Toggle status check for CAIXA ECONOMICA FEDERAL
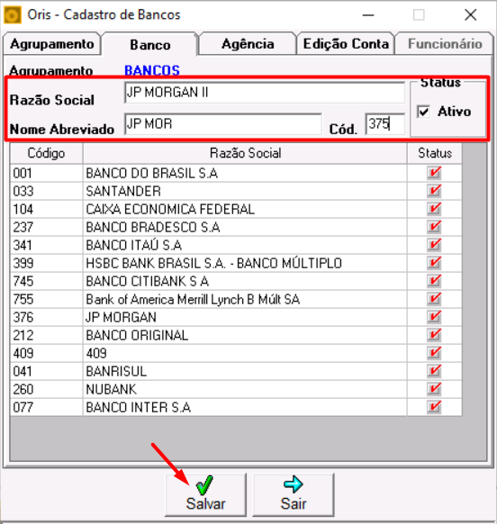Screen dimensions: 497x524 434,209
